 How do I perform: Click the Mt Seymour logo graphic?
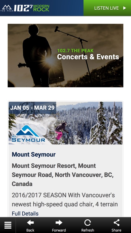(x=28, y=134)
